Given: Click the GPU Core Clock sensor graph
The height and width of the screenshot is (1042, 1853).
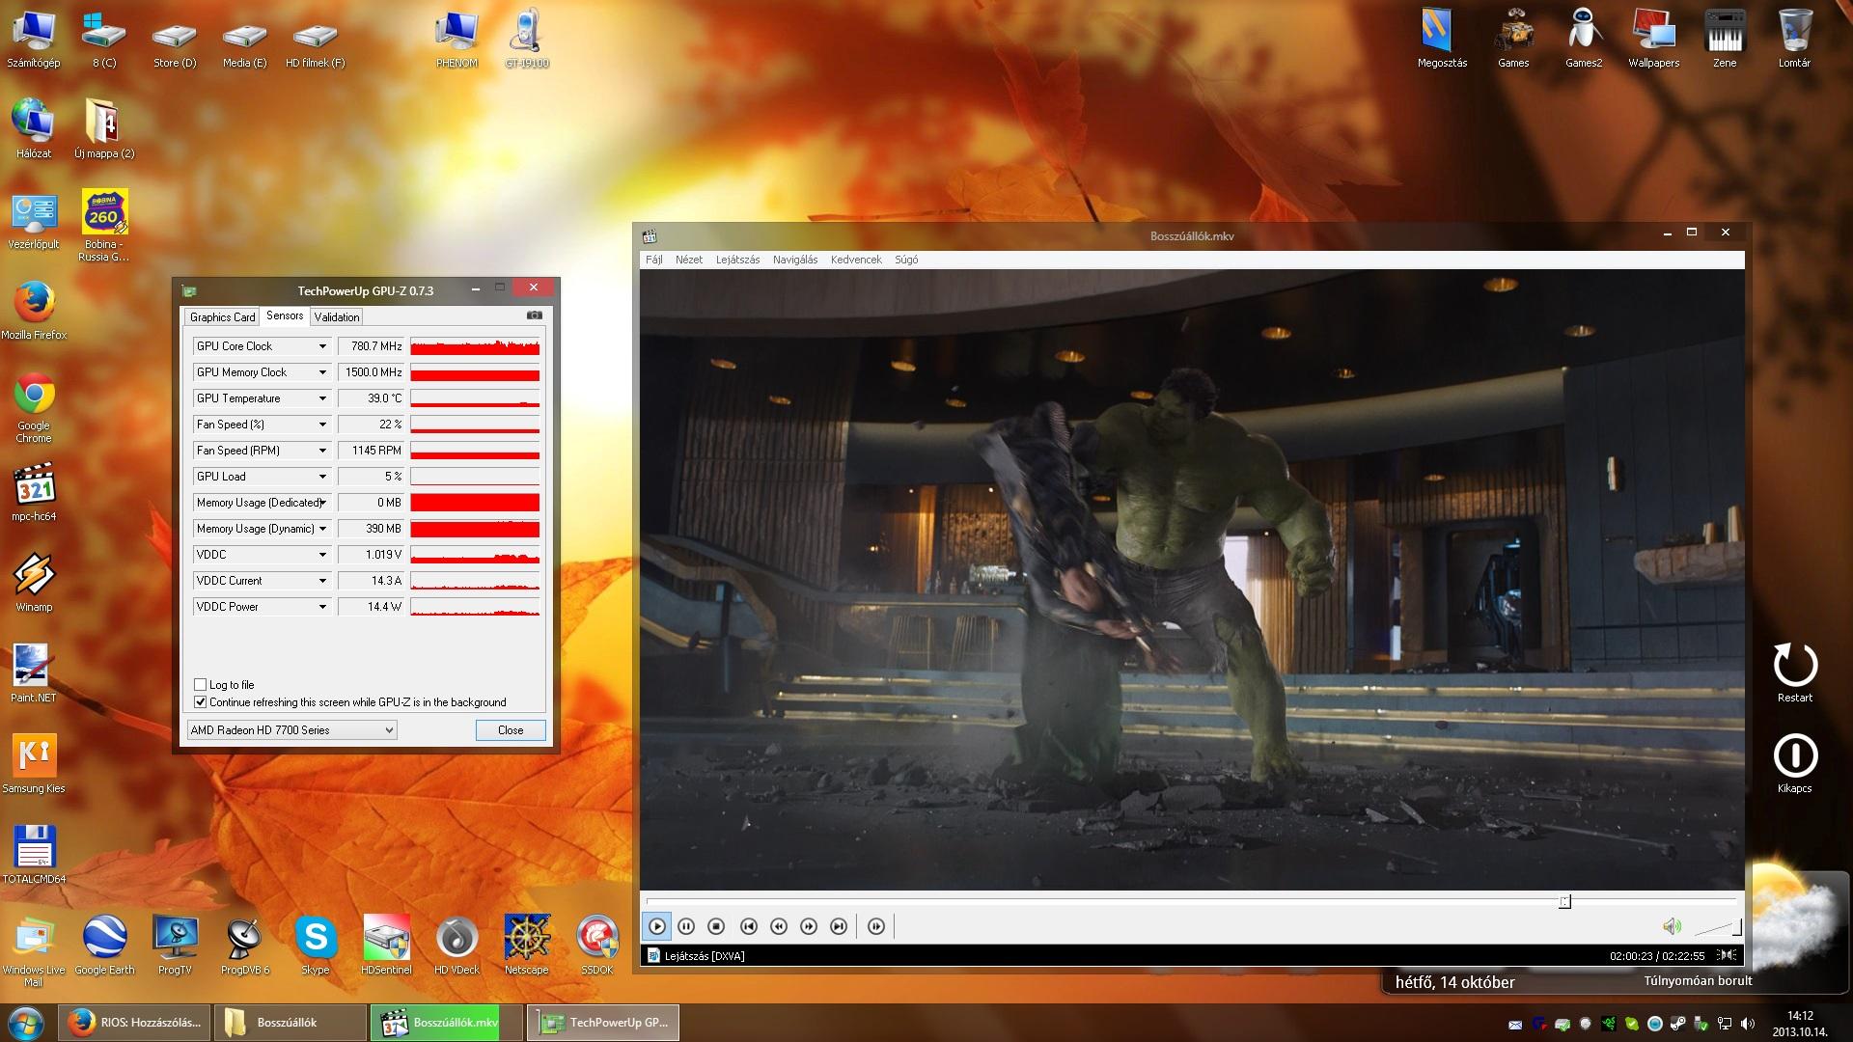Looking at the screenshot, I should [475, 346].
